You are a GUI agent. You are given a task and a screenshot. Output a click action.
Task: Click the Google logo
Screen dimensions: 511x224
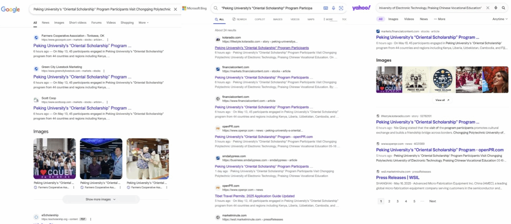(10, 9)
